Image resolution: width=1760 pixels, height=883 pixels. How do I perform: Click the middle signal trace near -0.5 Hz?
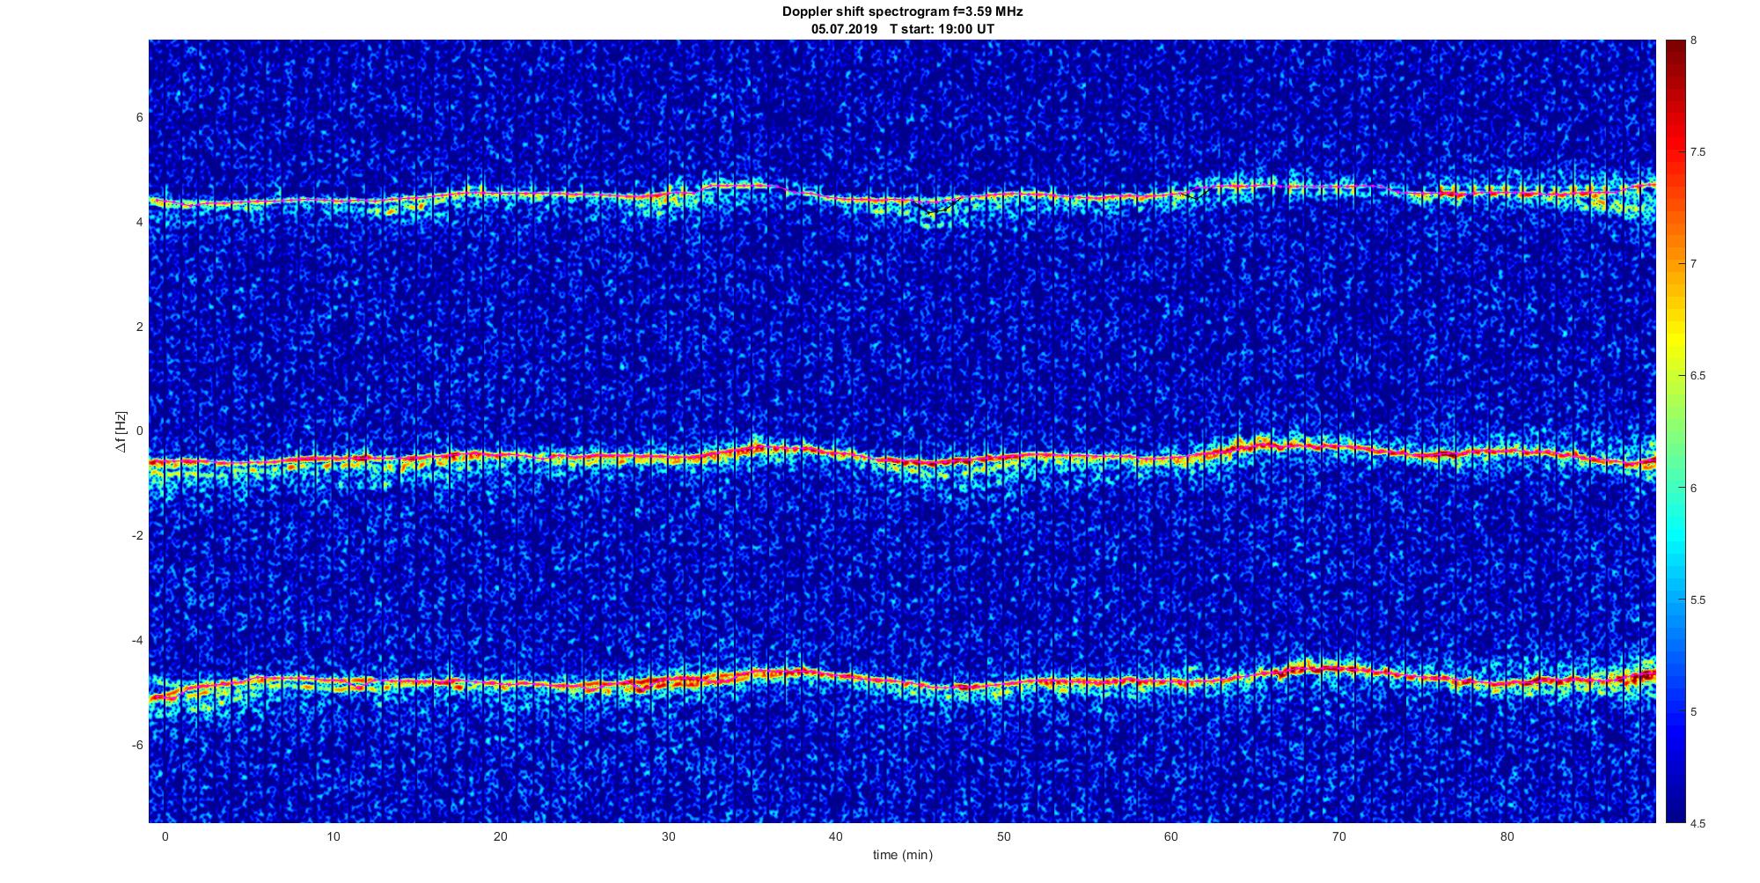[902, 456]
